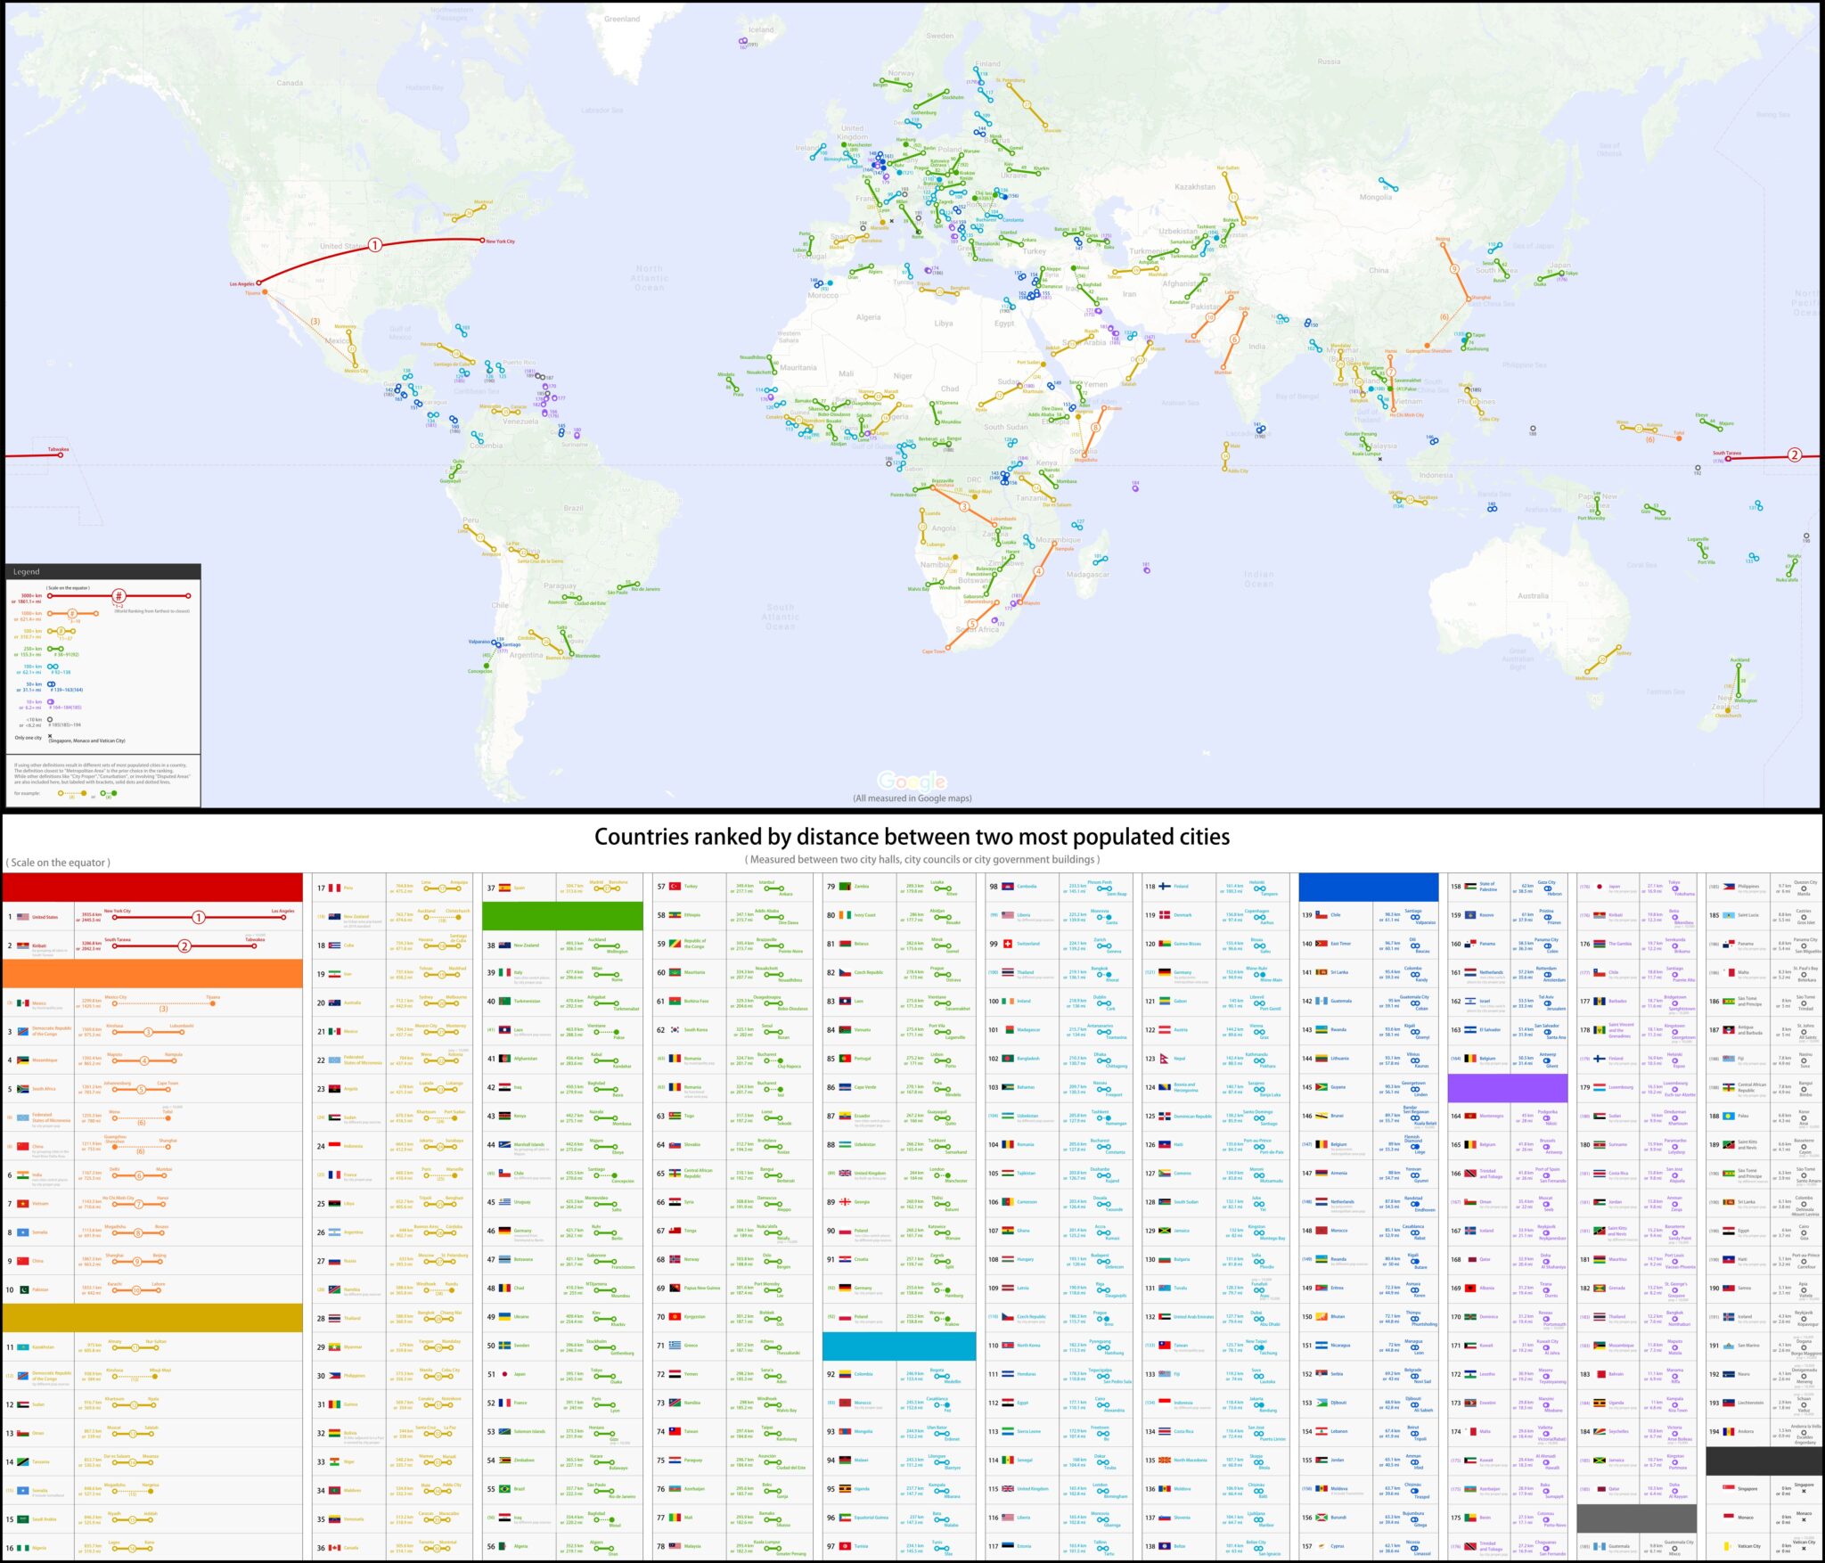The width and height of the screenshot is (1825, 1563).
Task: Select the DR Congo flag at rank 3
Action: [23, 1032]
